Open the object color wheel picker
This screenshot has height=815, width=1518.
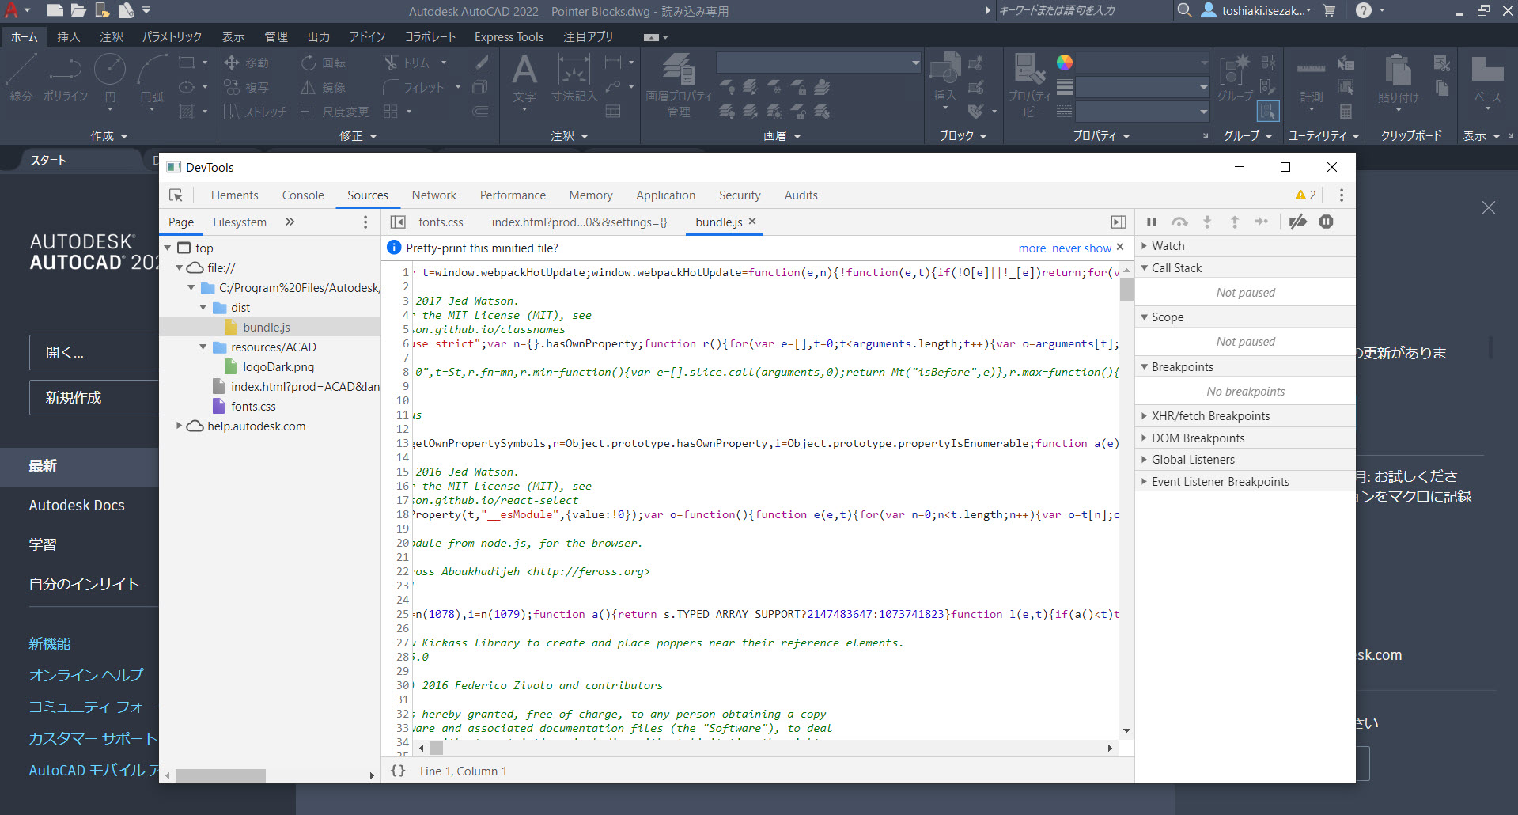tap(1064, 62)
